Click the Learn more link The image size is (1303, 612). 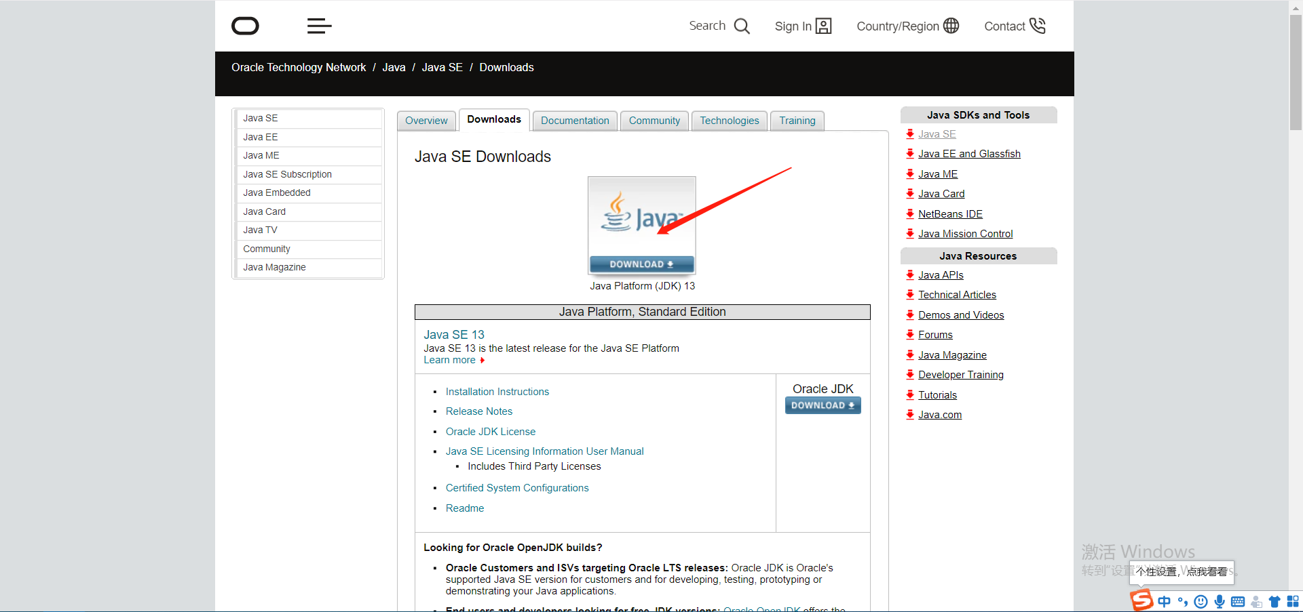(x=450, y=361)
